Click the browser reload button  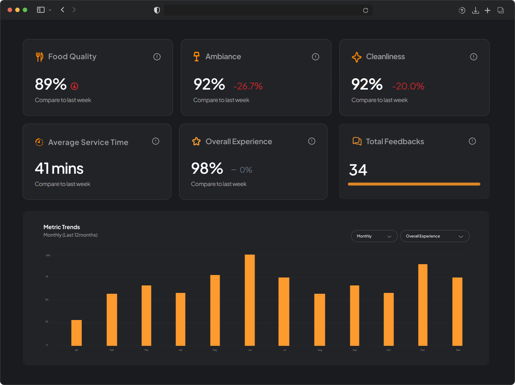[x=366, y=10]
